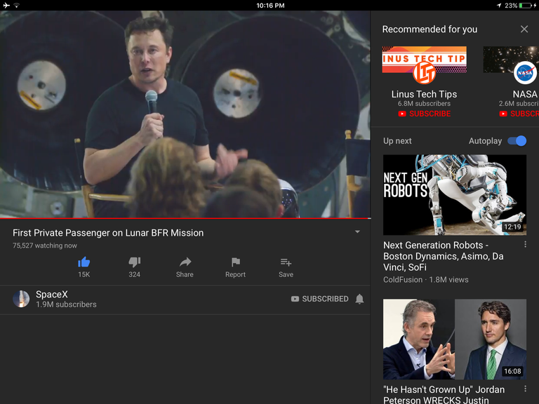
Task: Open the Linus Tech Tips channel logo
Action: tap(424, 73)
